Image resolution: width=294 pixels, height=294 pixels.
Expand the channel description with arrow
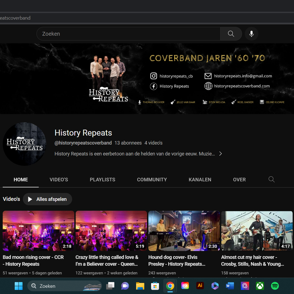(220, 154)
